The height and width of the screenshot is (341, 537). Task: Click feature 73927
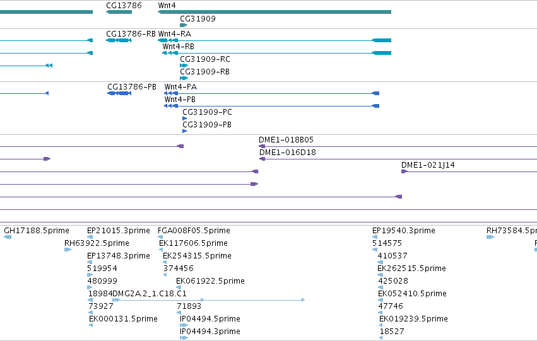pyautogui.click(x=101, y=307)
